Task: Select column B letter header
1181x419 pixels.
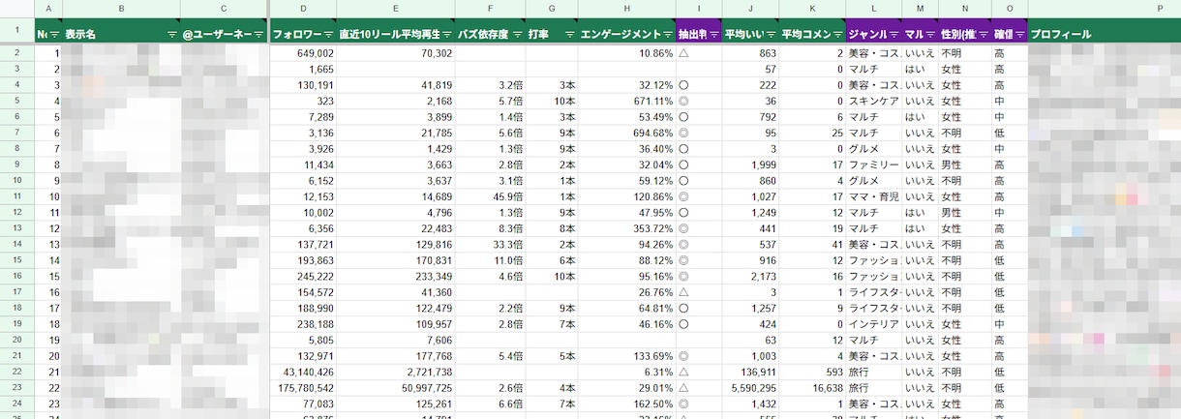Action: 121,9
